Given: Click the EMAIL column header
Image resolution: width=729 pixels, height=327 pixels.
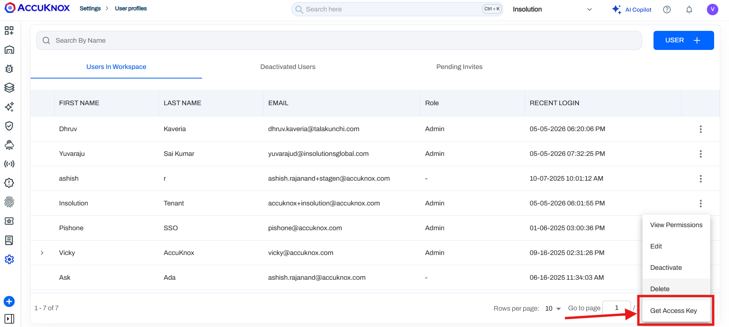Looking at the screenshot, I should click(x=278, y=103).
